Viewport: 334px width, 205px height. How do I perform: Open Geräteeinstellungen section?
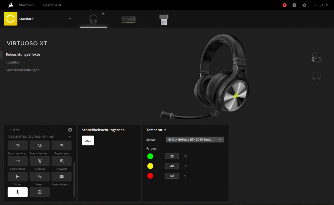[x=23, y=70]
